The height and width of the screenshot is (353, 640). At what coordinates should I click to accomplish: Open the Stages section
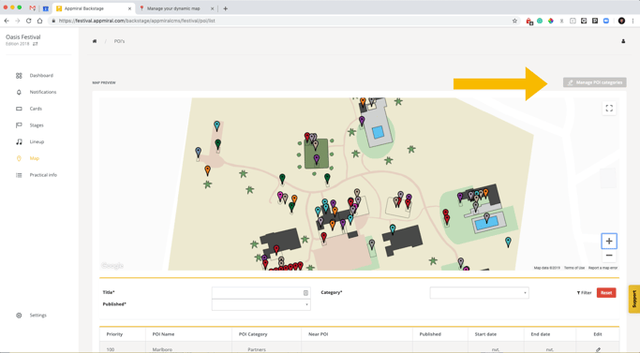37,125
